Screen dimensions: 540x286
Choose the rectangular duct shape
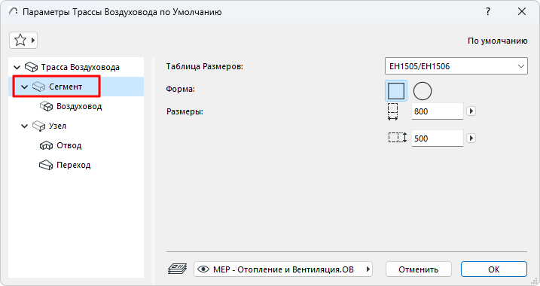[x=396, y=91]
